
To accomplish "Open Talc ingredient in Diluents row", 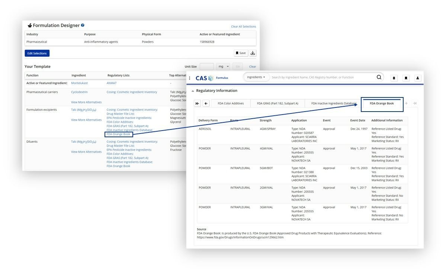I will point(84,142).
